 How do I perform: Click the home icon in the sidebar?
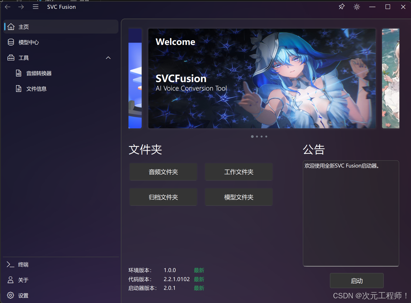pos(11,27)
